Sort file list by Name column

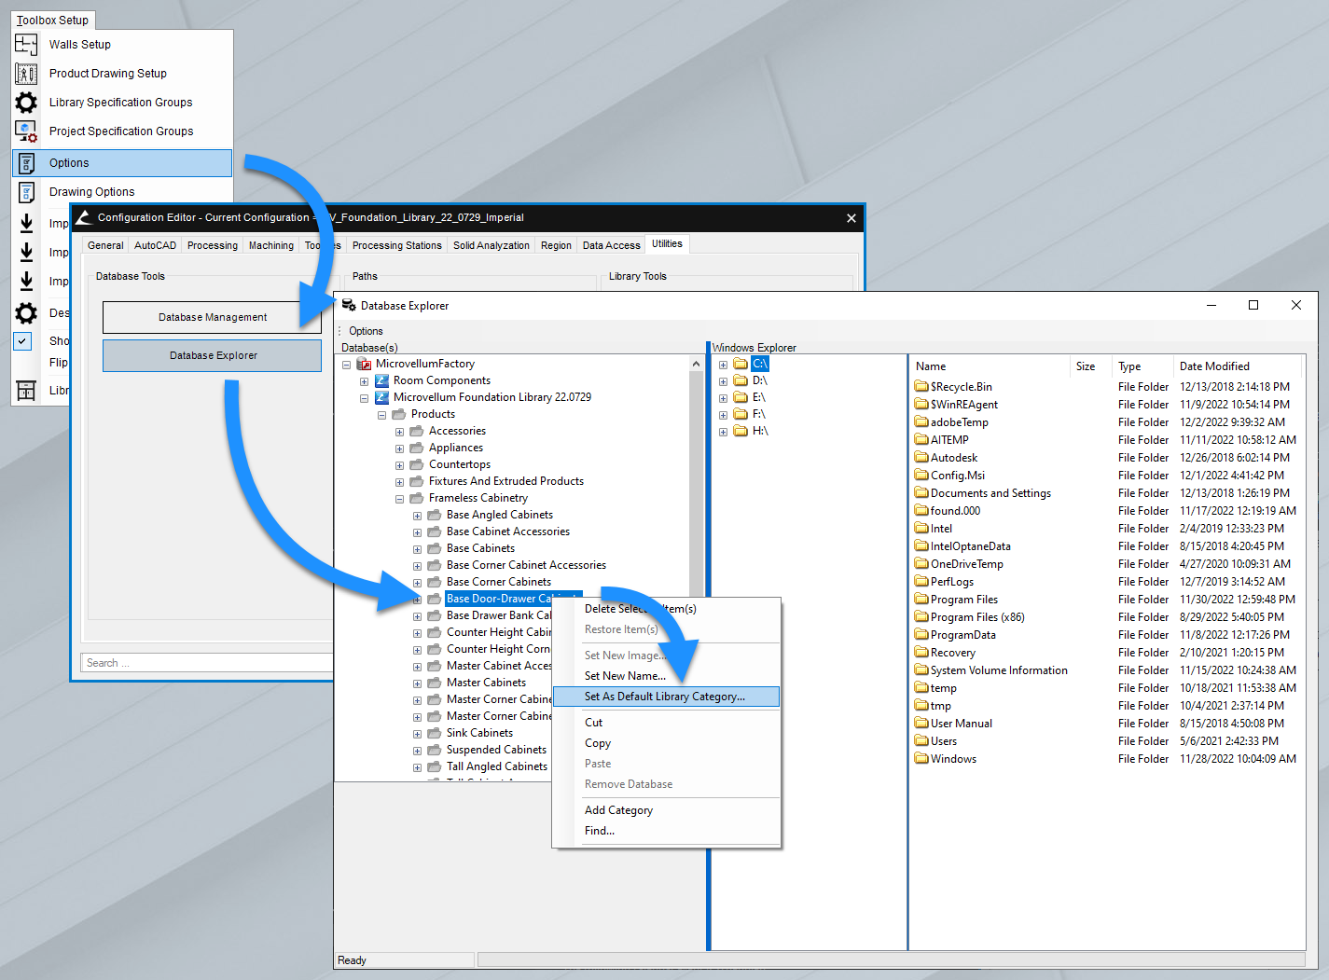(x=990, y=366)
